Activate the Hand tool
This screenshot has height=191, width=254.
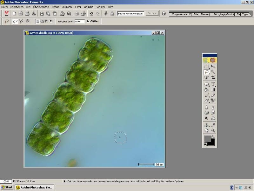(x=207, y=130)
